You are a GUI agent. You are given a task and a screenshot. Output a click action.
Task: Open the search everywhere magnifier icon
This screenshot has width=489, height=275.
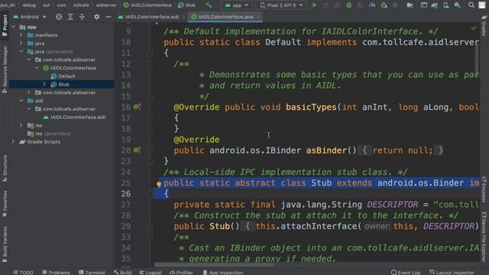point(471,5)
